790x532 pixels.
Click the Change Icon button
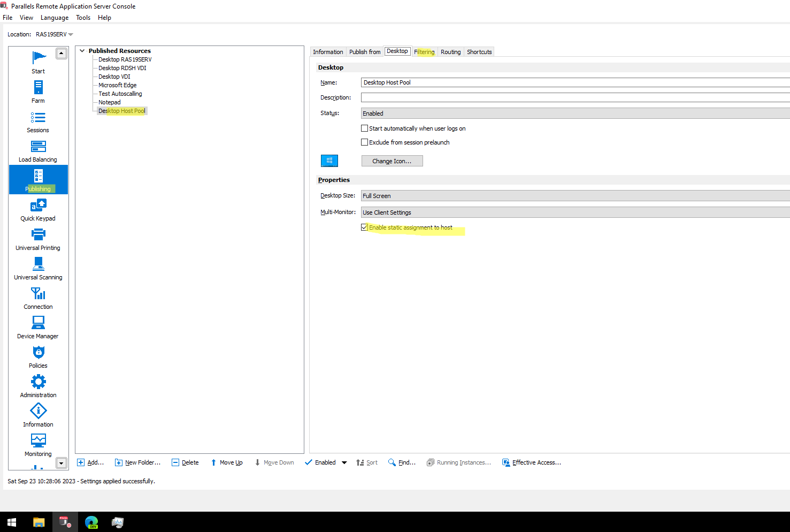tap(392, 161)
